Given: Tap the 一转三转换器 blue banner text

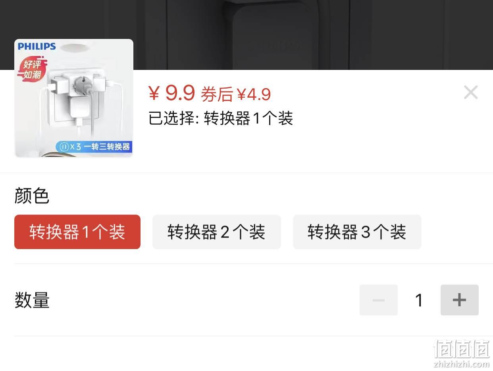Looking at the screenshot, I should [107, 147].
